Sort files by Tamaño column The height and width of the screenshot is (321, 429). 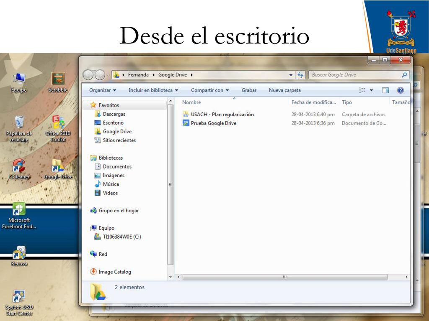pos(401,102)
